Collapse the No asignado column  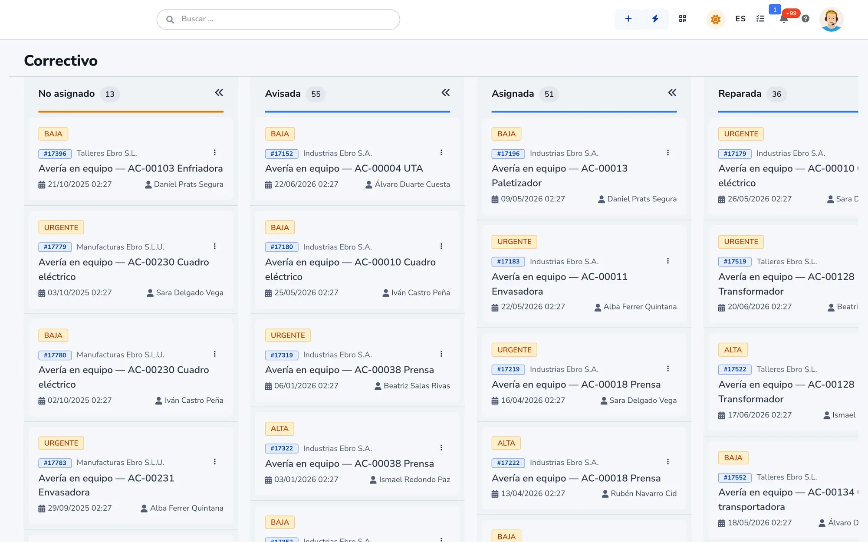(x=219, y=92)
